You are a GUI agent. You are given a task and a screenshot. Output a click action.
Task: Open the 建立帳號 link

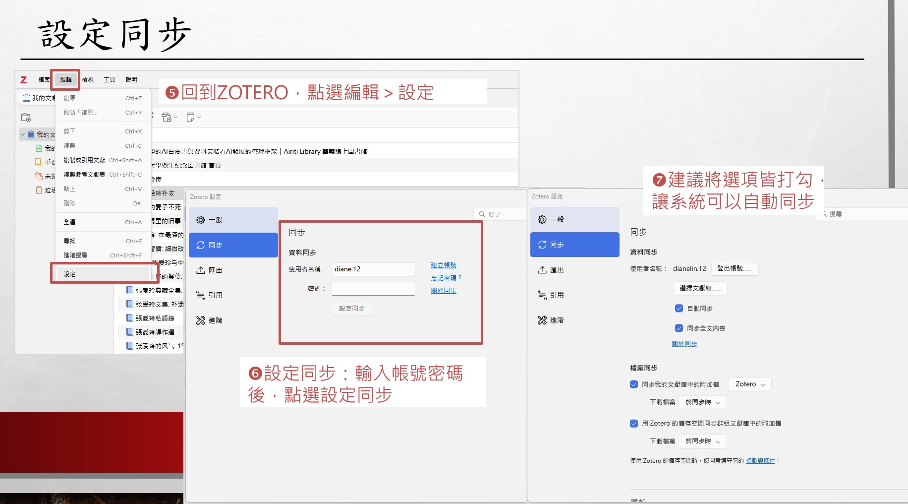[444, 265]
